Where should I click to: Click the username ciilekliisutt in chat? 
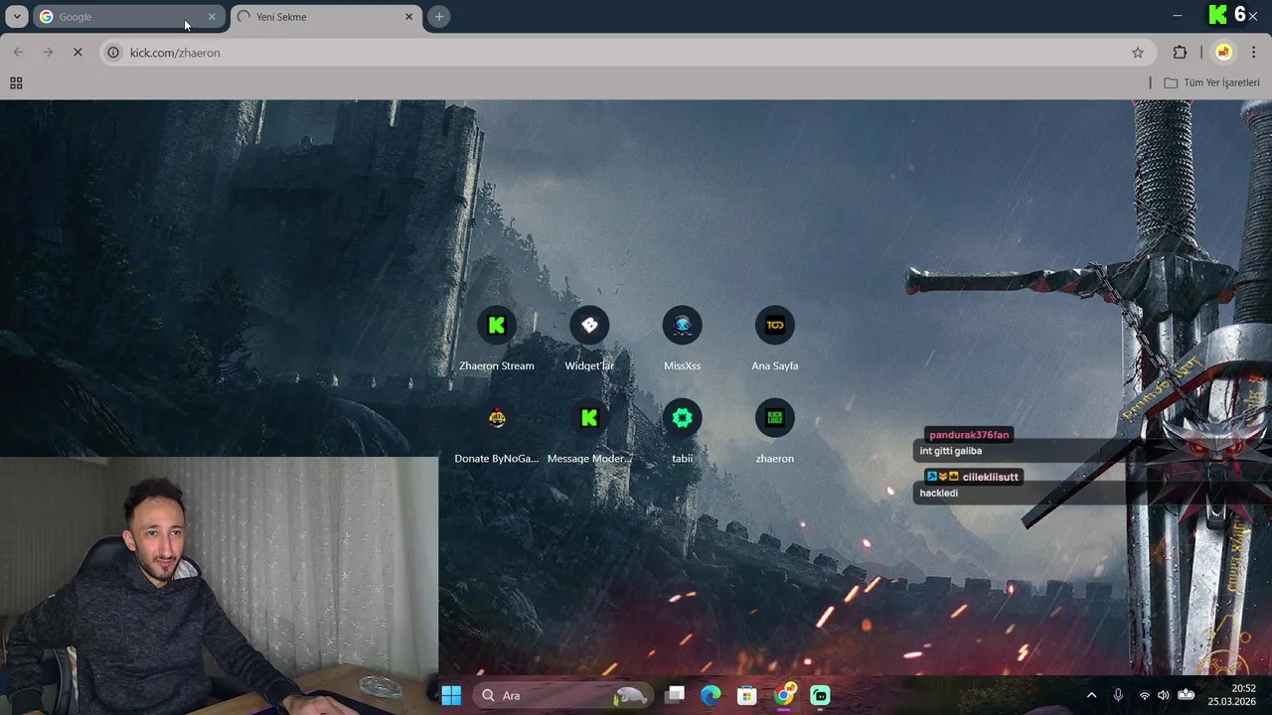tap(990, 477)
